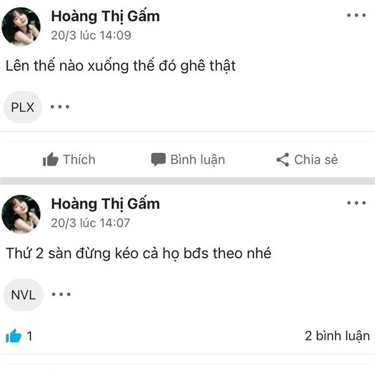The image size is (375, 375).
Task: Open the NVL stock tag
Action: [24, 295]
